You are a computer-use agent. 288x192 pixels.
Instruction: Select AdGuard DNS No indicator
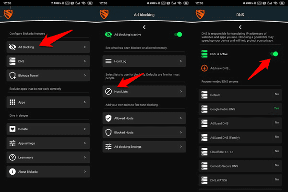[277, 122]
